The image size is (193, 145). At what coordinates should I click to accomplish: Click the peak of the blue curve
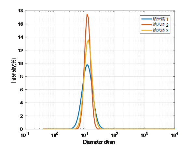[87, 65]
